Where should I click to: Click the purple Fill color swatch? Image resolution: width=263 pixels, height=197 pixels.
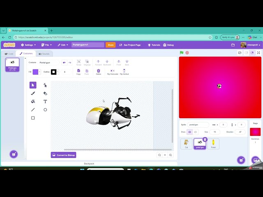click(x=35, y=72)
